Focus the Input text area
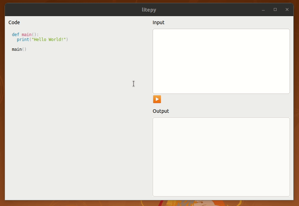 click(x=221, y=61)
